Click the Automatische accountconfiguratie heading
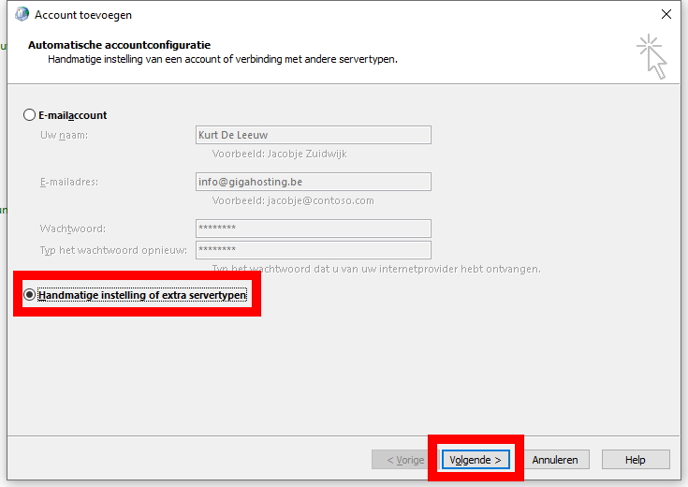 pyautogui.click(x=119, y=45)
